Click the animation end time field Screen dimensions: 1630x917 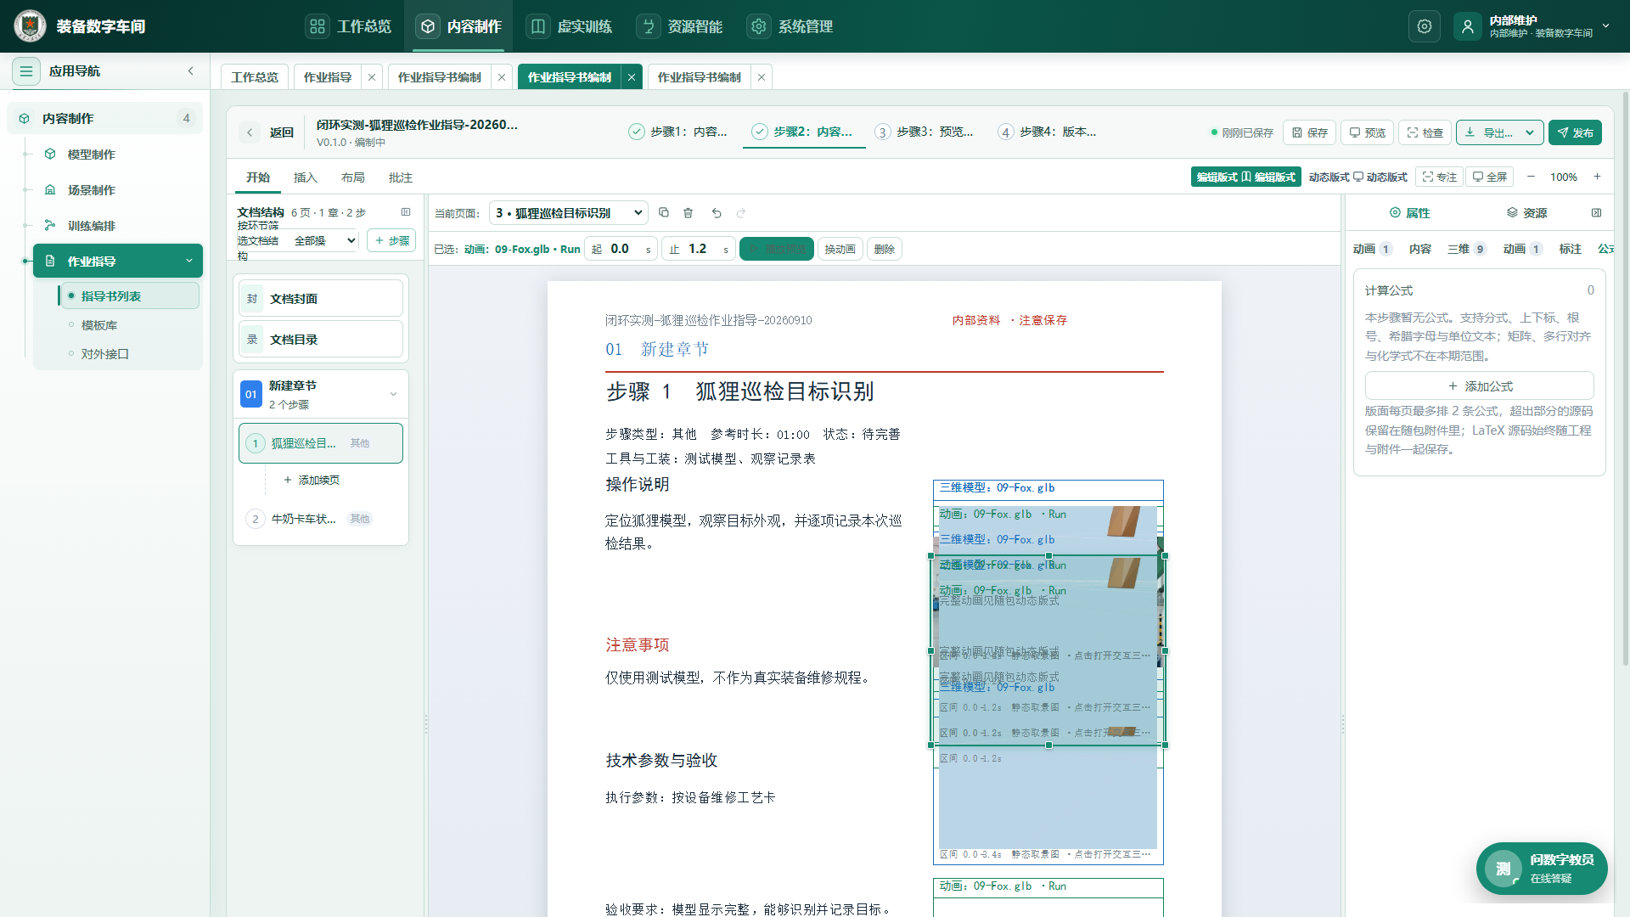coord(699,249)
